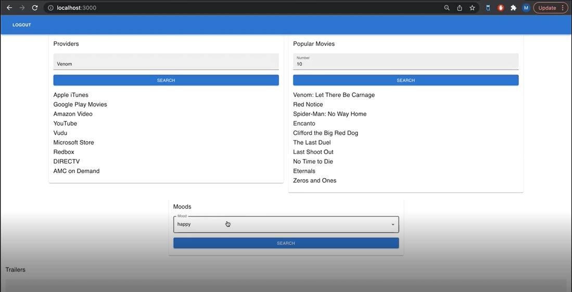Click the Providers card heading

(x=66, y=44)
